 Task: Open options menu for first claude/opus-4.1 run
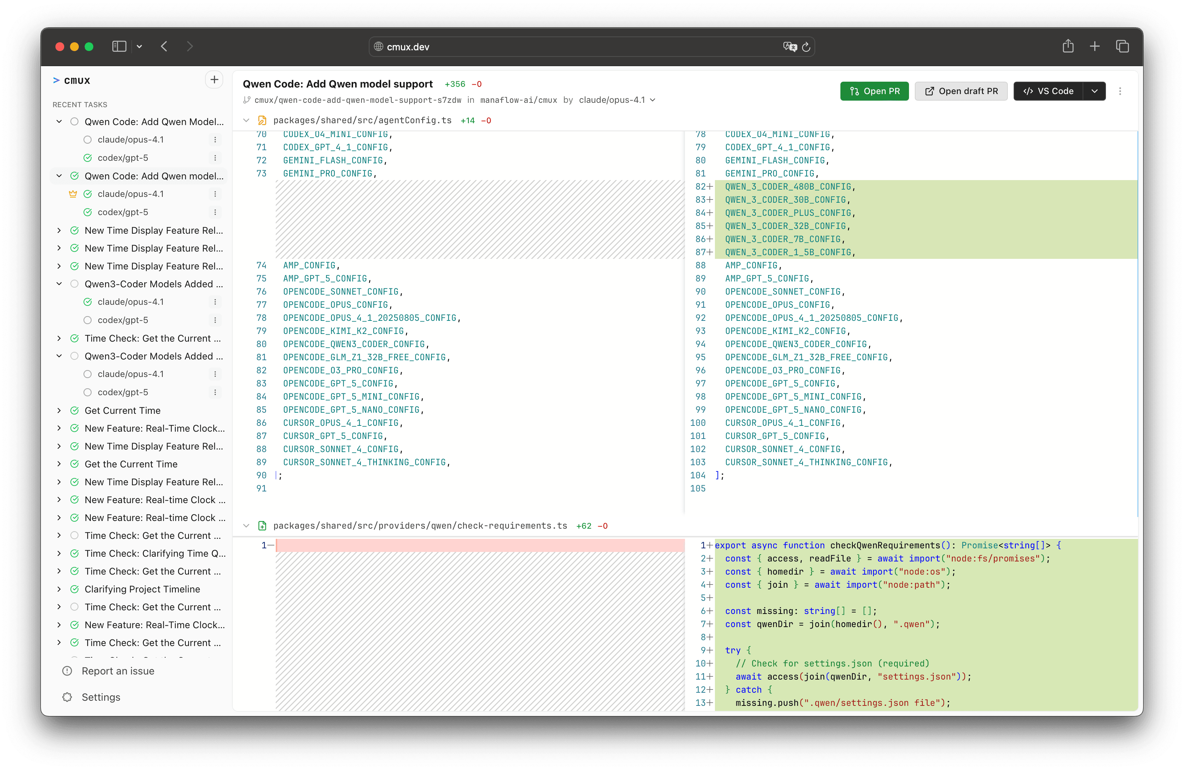[x=215, y=140]
